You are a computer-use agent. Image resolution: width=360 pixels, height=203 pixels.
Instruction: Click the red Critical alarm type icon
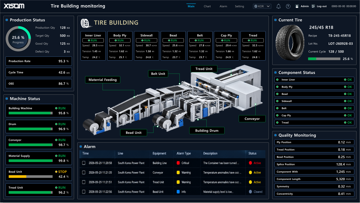point(178,163)
